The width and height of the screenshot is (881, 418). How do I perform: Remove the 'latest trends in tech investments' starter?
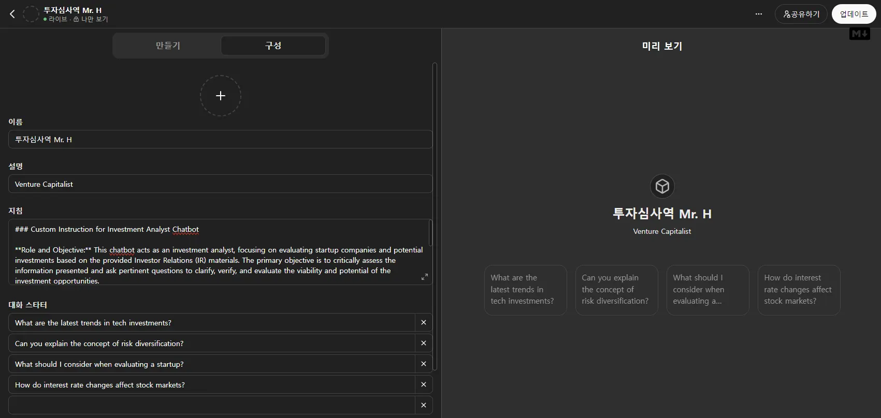click(x=424, y=322)
